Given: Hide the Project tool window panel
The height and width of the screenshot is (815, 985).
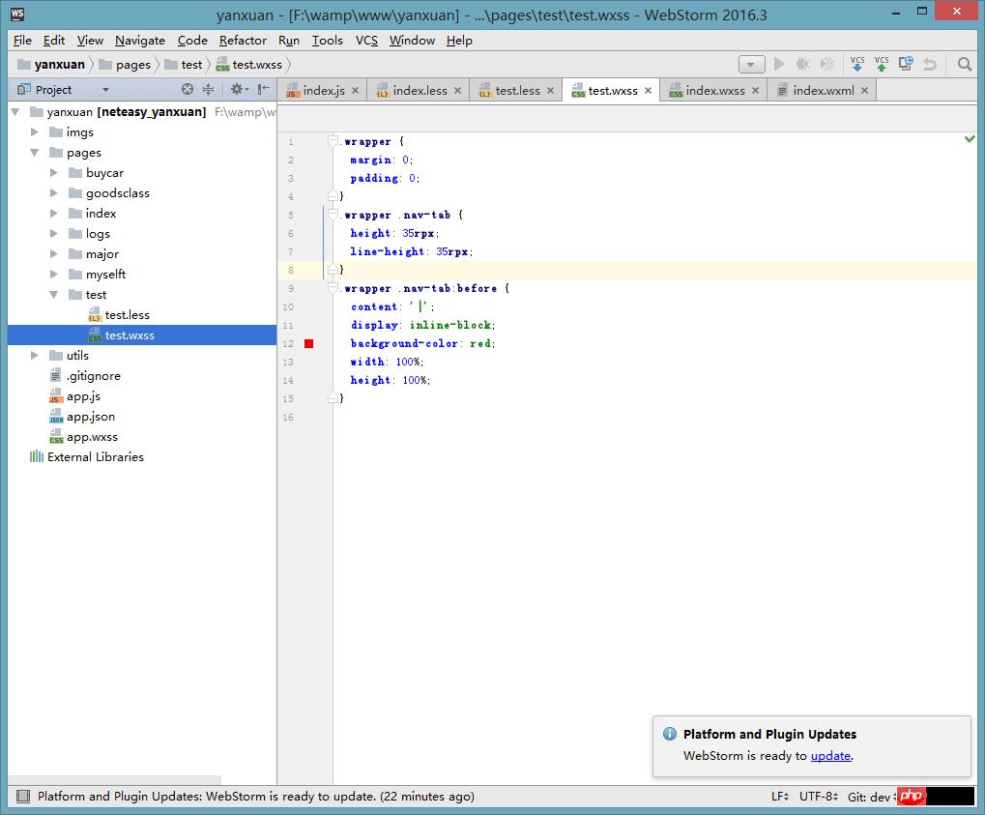Looking at the screenshot, I should pos(263,89).
